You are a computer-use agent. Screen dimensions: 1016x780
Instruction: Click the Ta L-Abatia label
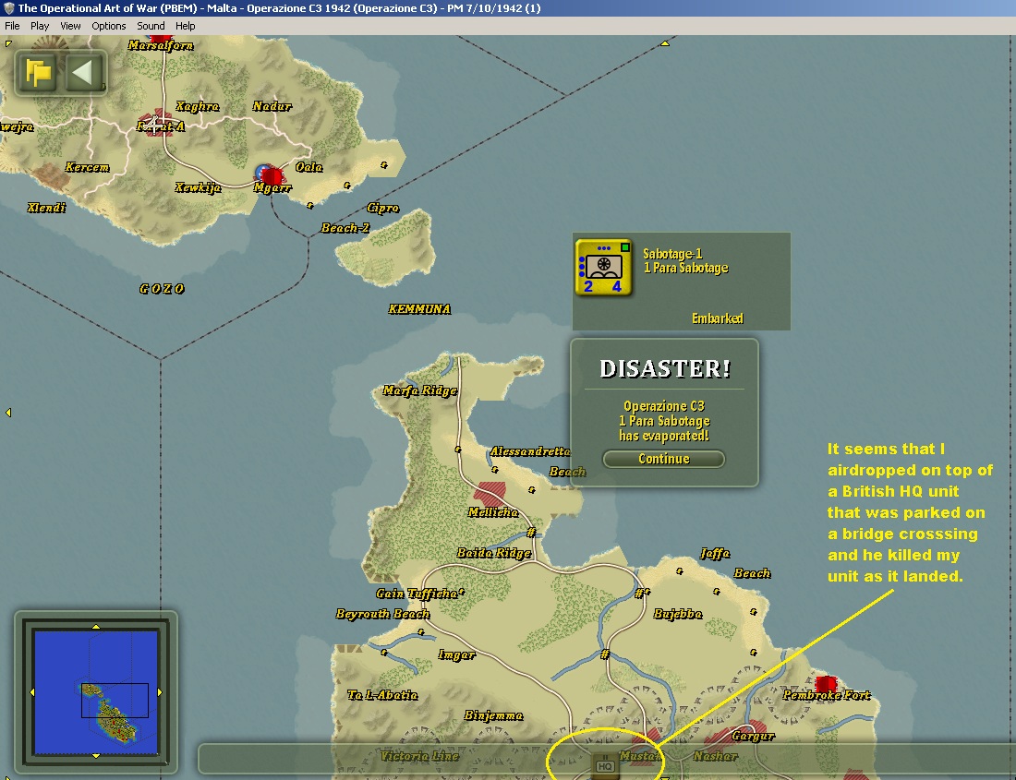coord(383,695)
